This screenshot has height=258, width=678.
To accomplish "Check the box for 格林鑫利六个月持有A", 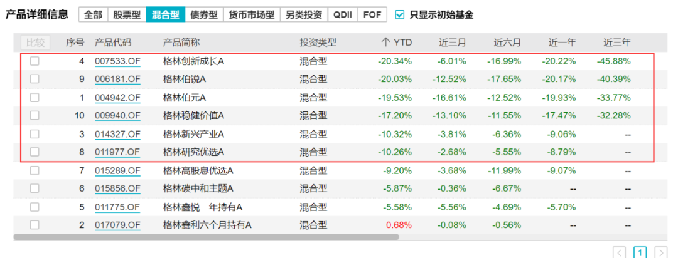I will click(x=35, y=225).
